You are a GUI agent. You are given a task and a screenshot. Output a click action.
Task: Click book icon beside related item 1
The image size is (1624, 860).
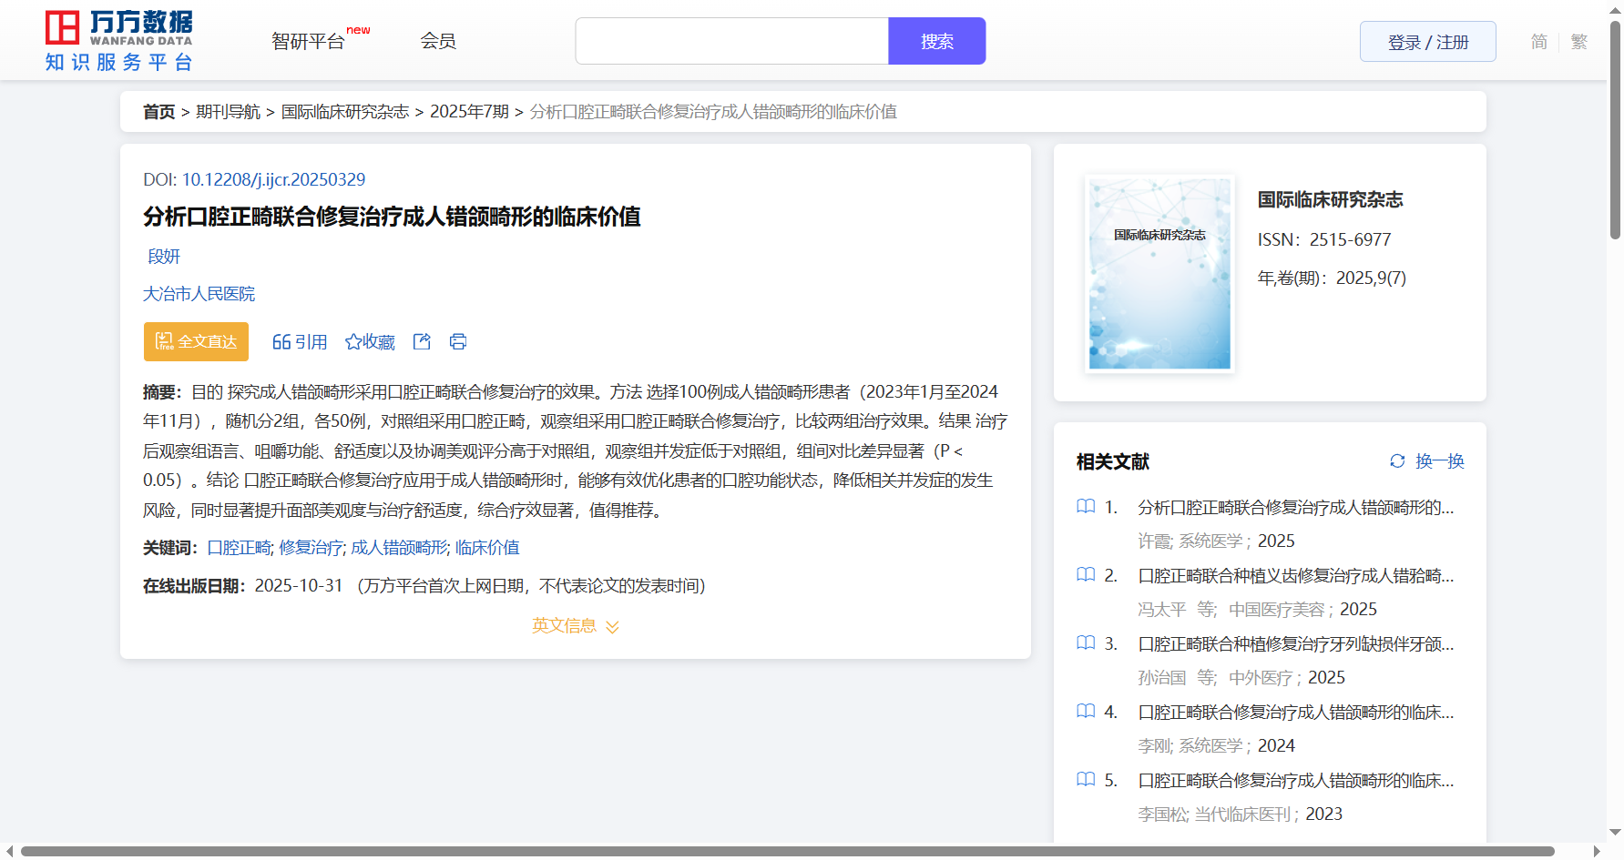pos(1086,506)
